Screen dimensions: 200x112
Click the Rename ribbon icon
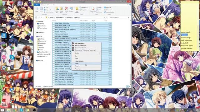click(x=71, y=9)
